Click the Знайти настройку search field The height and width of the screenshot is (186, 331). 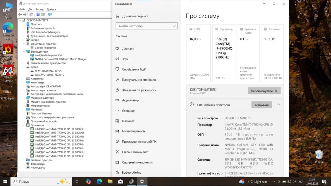[147, 26]
